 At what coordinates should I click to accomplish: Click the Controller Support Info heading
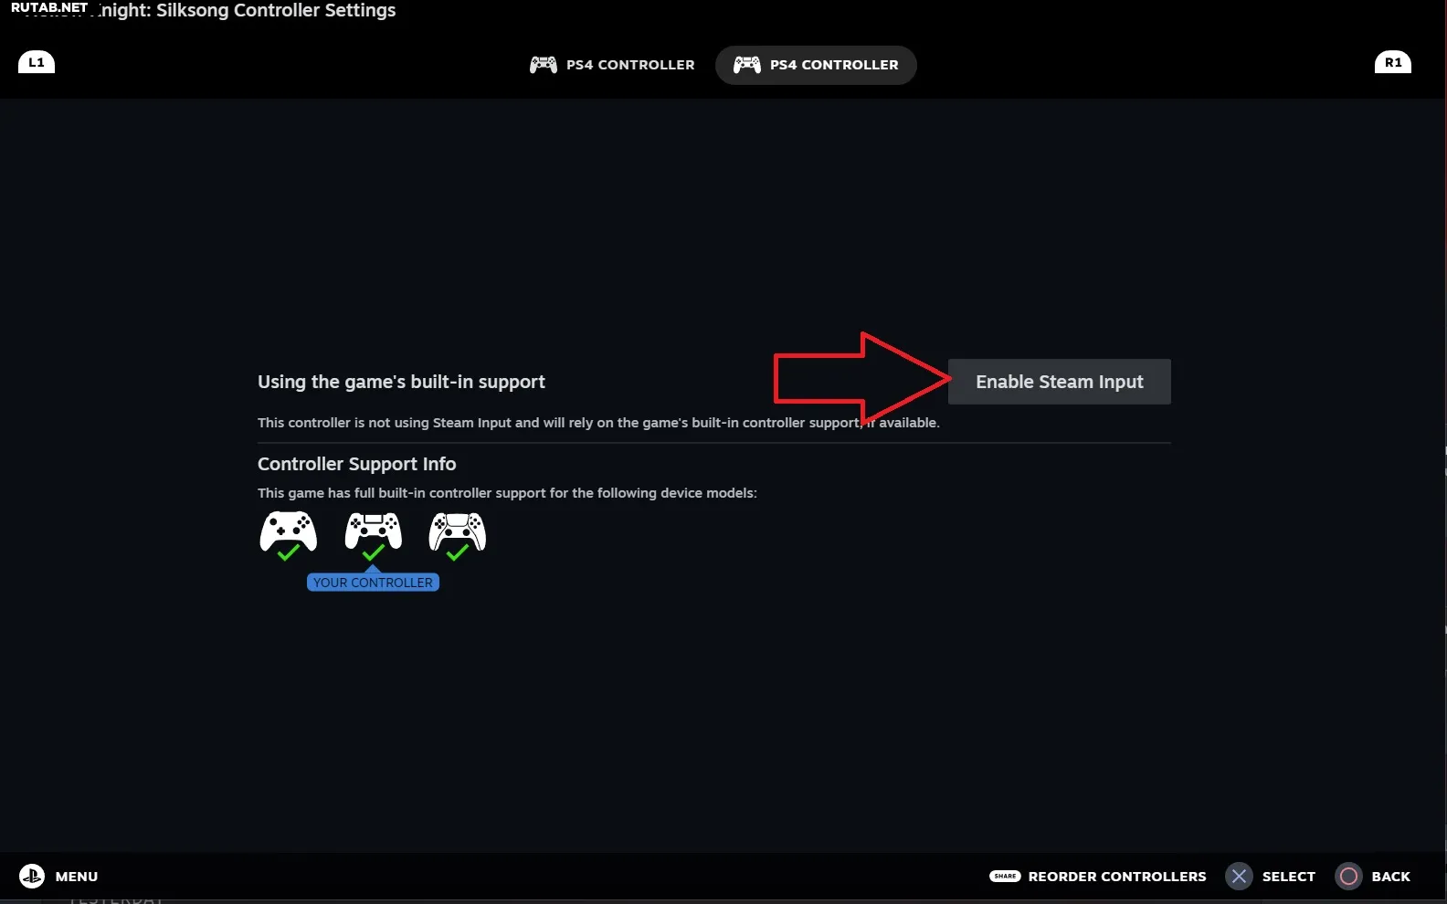coord(356,464)
